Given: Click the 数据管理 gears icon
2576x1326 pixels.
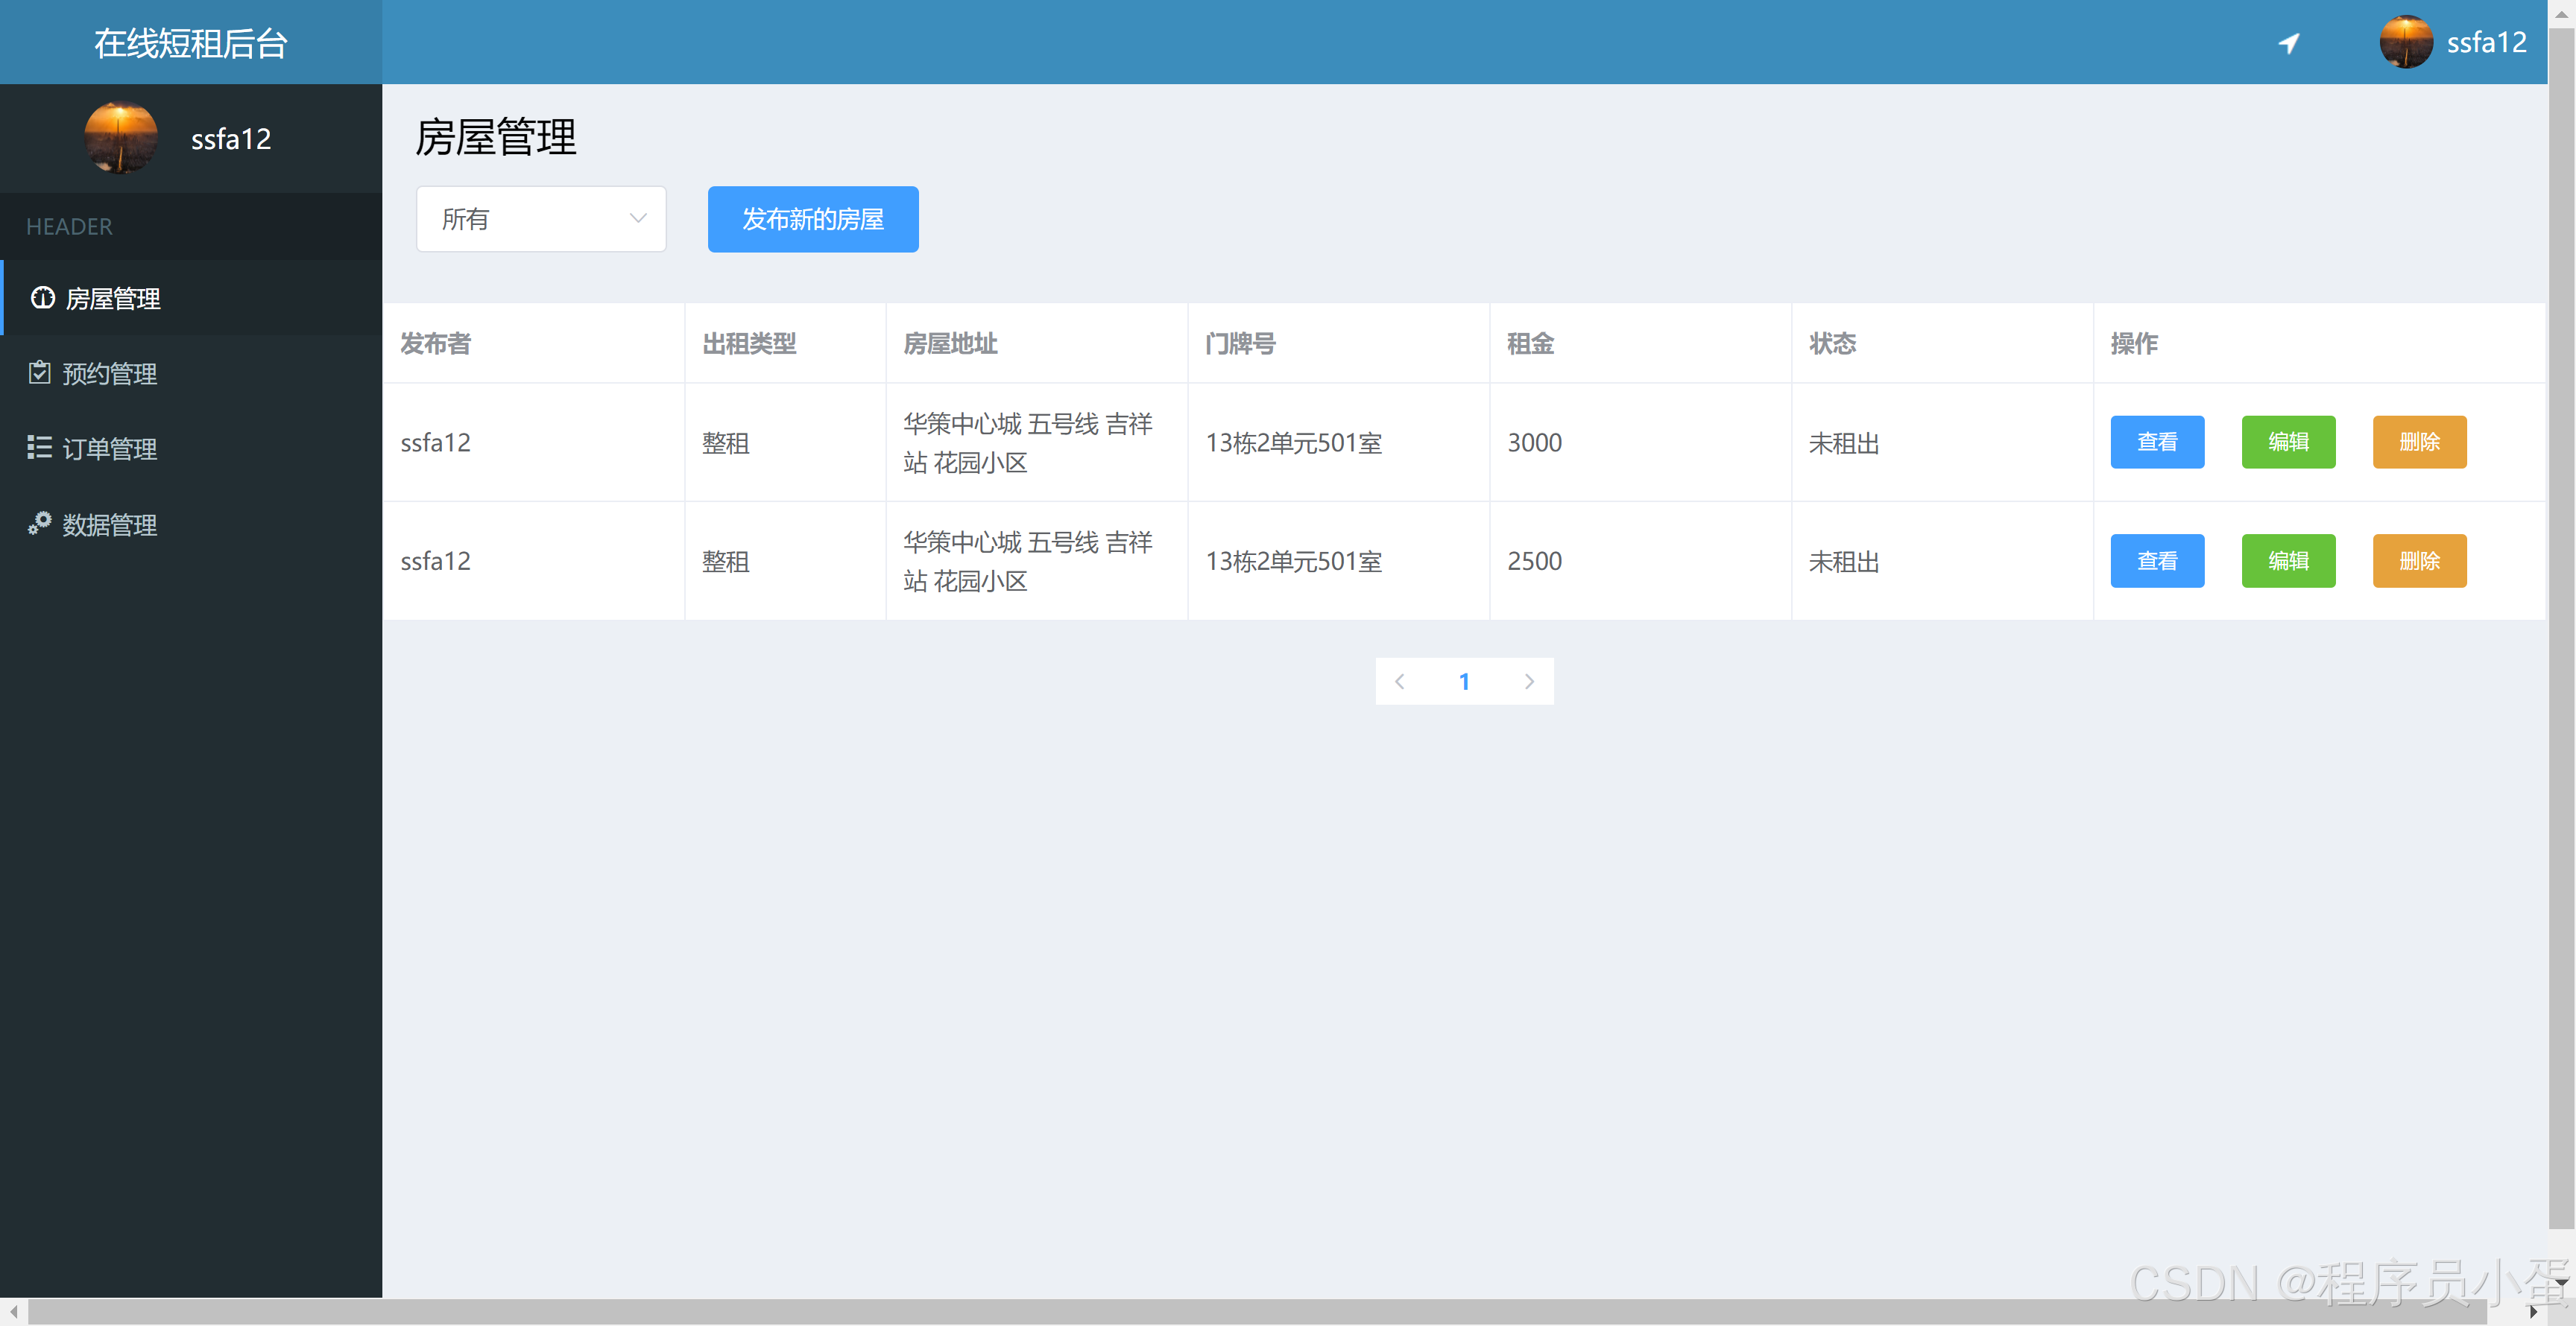Looking at the screenshot, I should click(40, 524).
